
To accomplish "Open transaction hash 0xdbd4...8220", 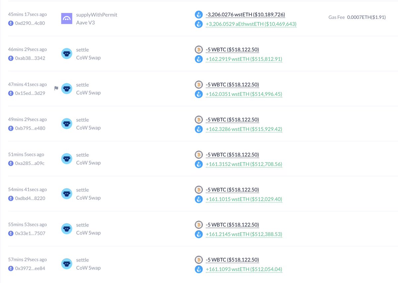I will click(x=30, y=198).
